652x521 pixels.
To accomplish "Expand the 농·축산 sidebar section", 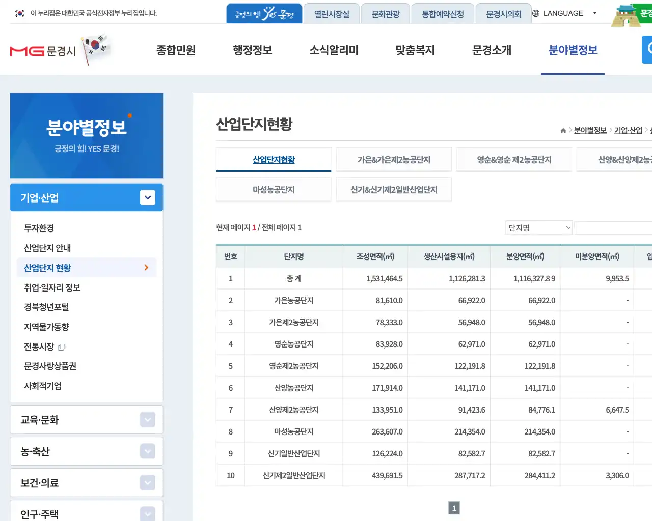I will coord(148,451).
